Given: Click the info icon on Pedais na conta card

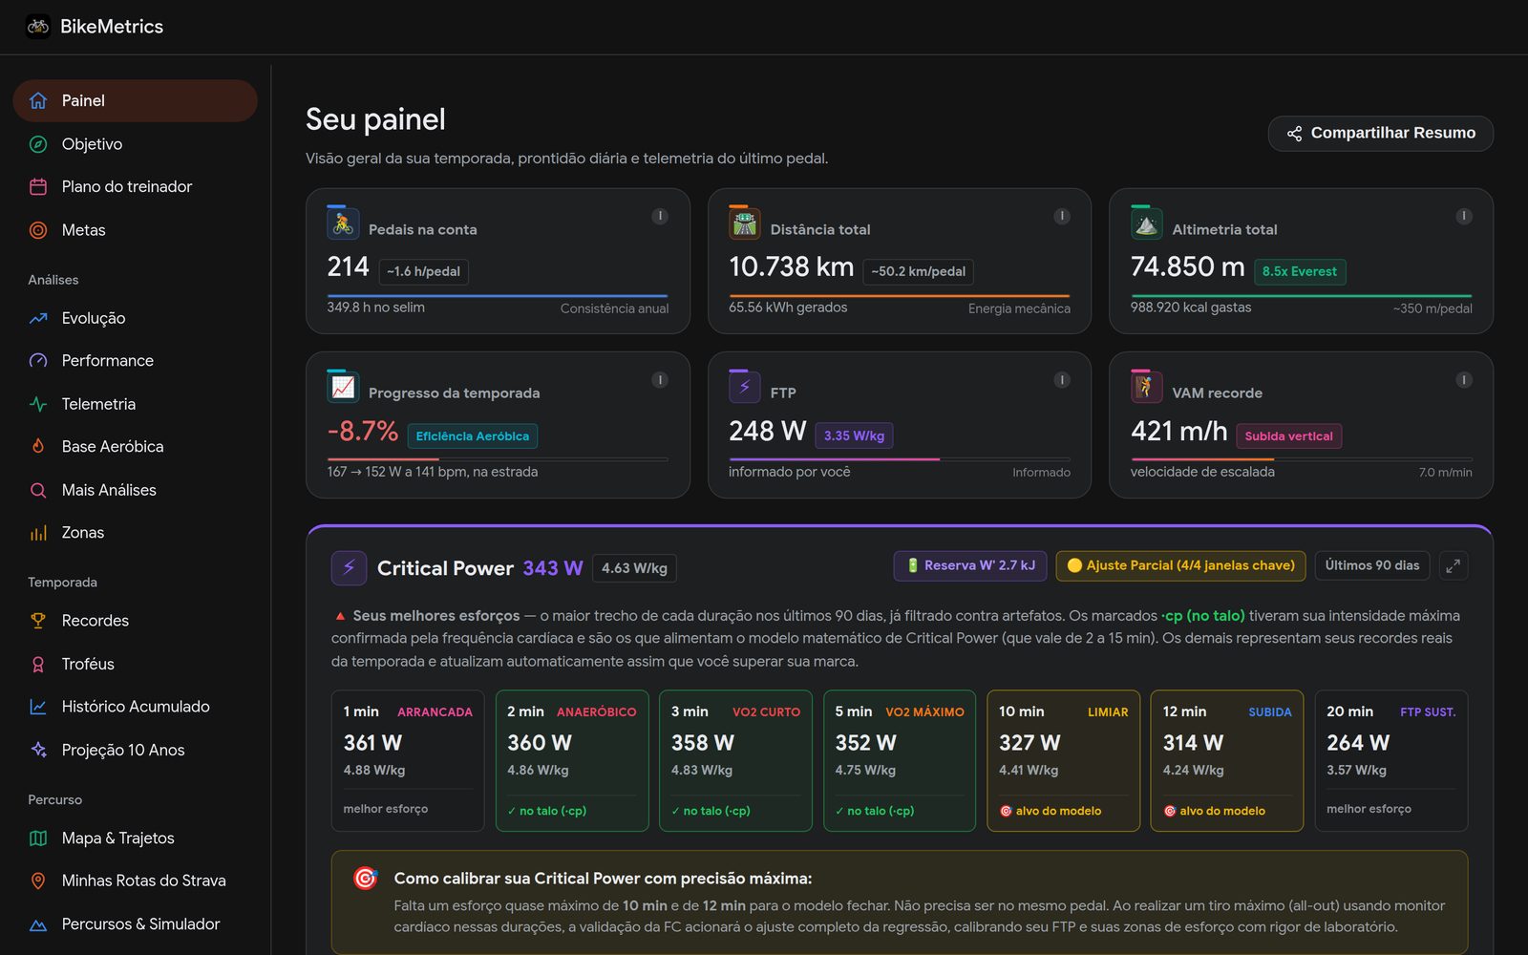Looking at the screenshot, I should (x=660, y=216).
